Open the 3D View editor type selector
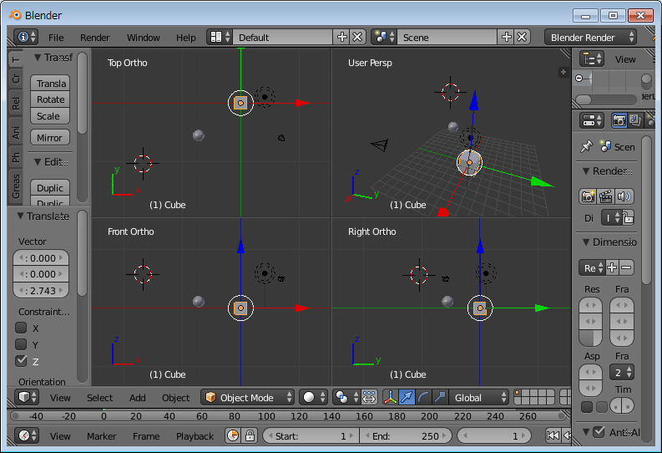 [x=27, y=397]
